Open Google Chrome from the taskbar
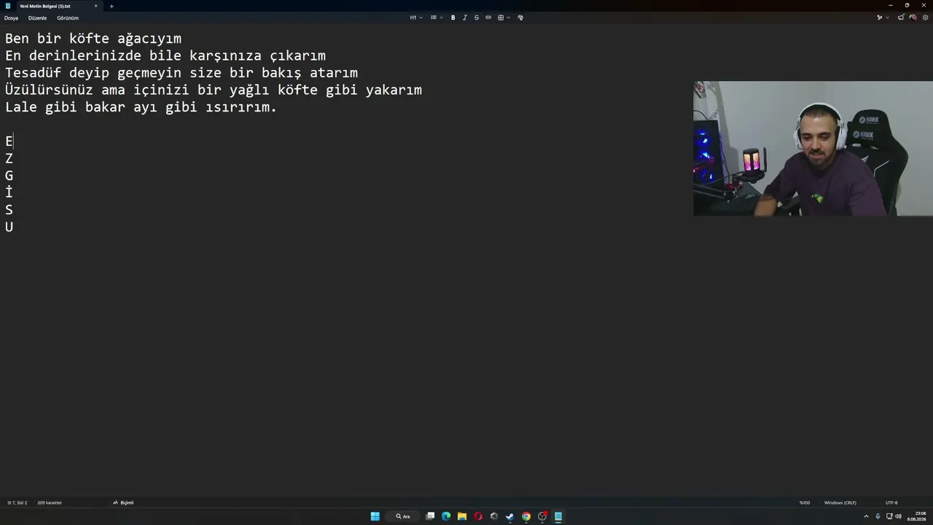The height and width of the screenshot is (525, 933). (x=526, y=516)
